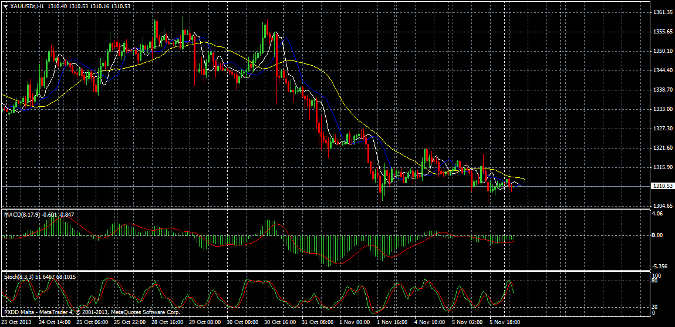675x327 pixels.
Task: Click the 30 Oct 16:00 time label
Action: pos(279,322)
